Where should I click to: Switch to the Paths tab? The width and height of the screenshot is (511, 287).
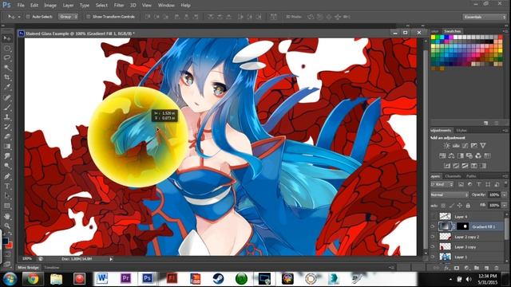[x=471, y=176]
